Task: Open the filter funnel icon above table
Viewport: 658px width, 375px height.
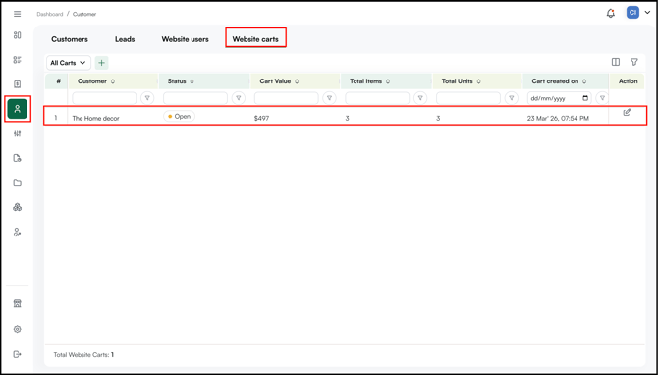Action: [x=634, y=62]
